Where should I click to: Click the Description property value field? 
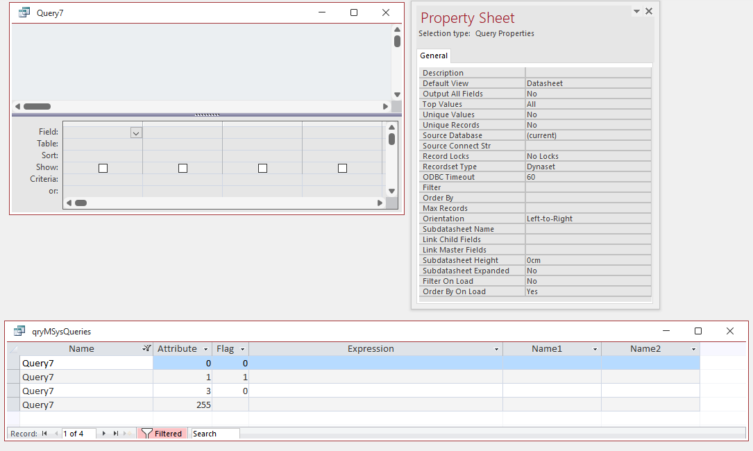(589, 73)
